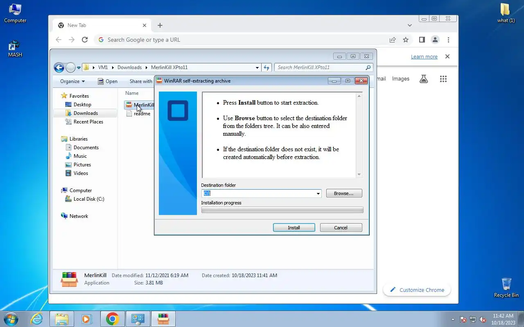Open Chrome tab search chevron
The image size is (524, 327).
click(410, 25)
